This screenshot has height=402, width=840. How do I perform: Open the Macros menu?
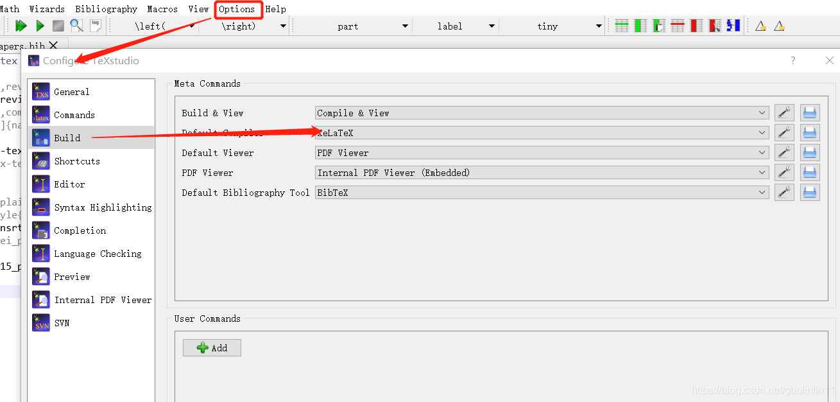pos(162,9)
